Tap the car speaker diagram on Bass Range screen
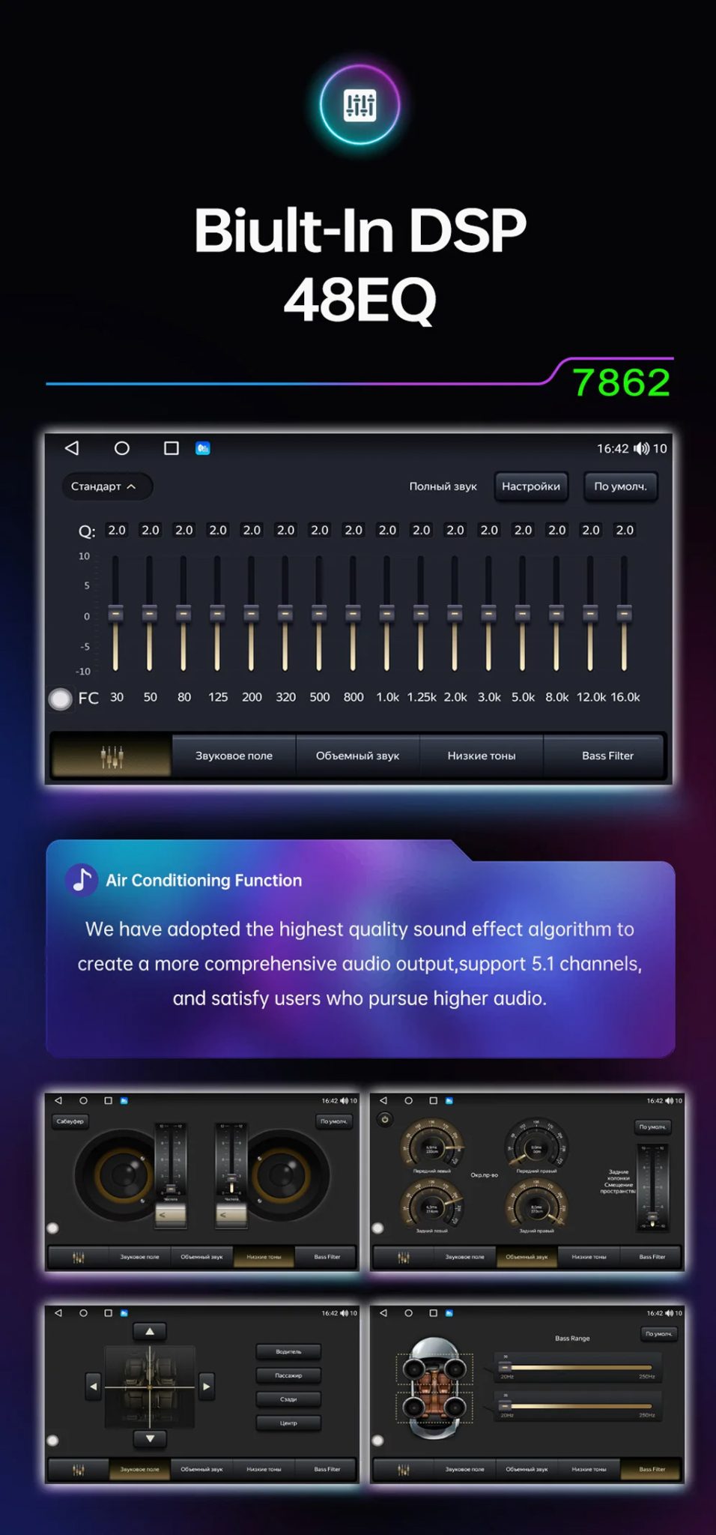The width and height of the screenshot is (716, 1535). (434, 1388)
